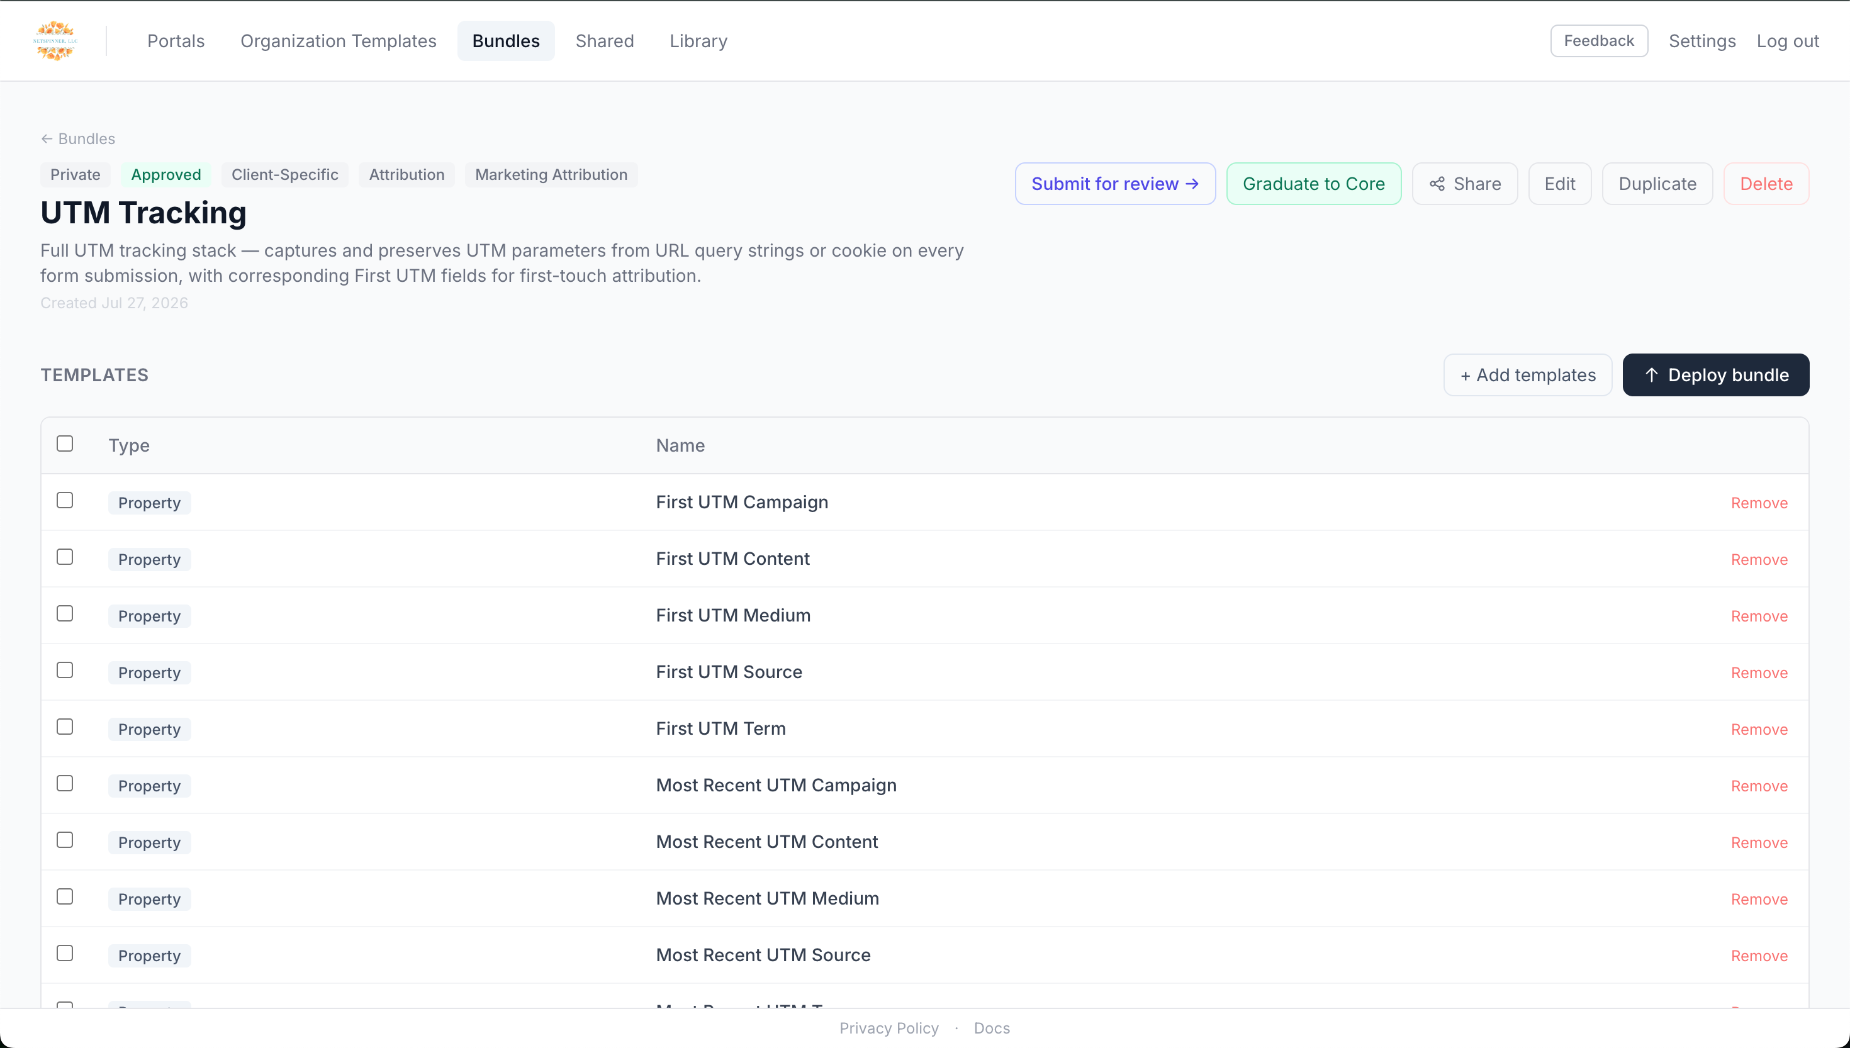Click the Type column header
This screenshot has height=1048, width=1850.
pyautogui.click(x=129, y=445)
